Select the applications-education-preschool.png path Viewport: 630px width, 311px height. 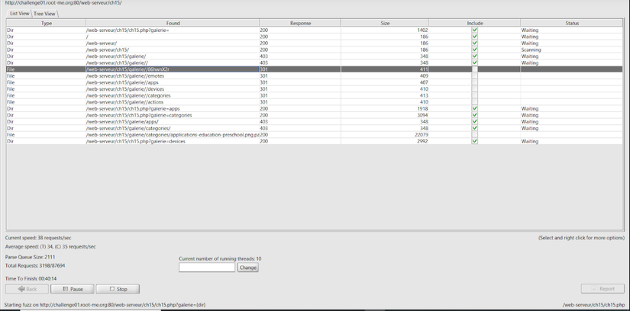[173, 135]
